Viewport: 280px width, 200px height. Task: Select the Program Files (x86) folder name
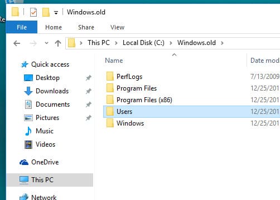(144, 100)
